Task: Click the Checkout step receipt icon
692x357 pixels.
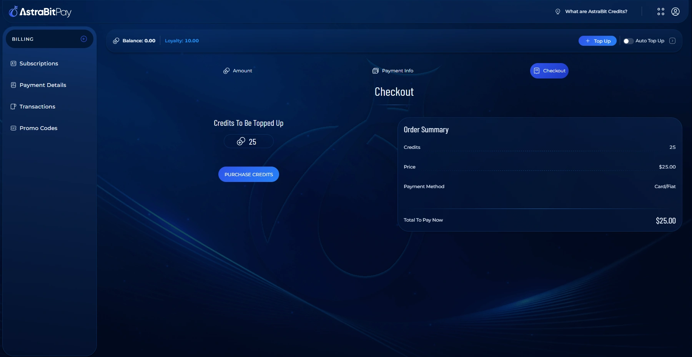Action: (x=537, y=71)
